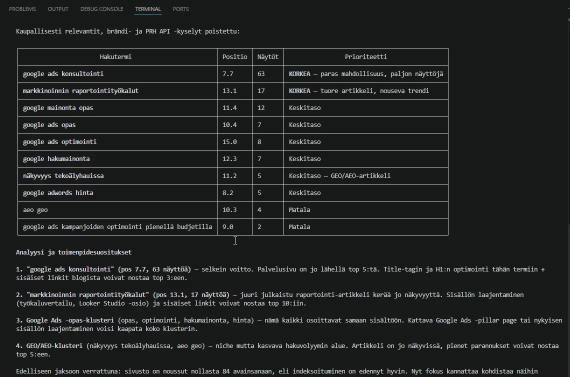Click the 'näkyvyys tekoälyhauissa' table cell
The image size is (570, 377).
coord(63,176)
